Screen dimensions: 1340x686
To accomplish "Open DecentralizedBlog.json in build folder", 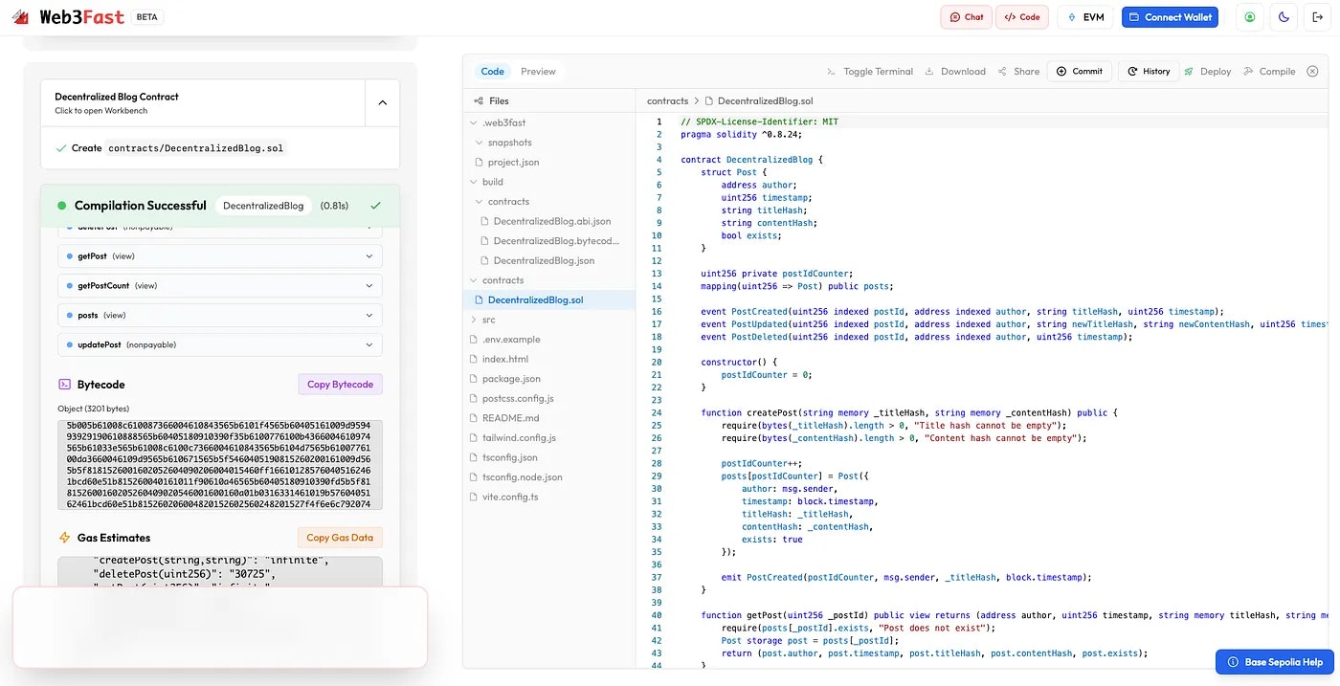I will (548, 260).
